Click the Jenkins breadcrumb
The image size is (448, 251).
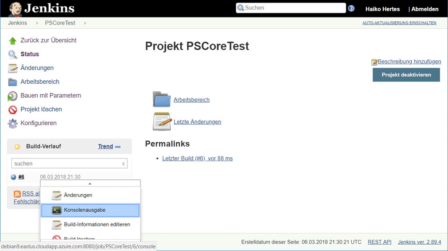pos(17,23)
